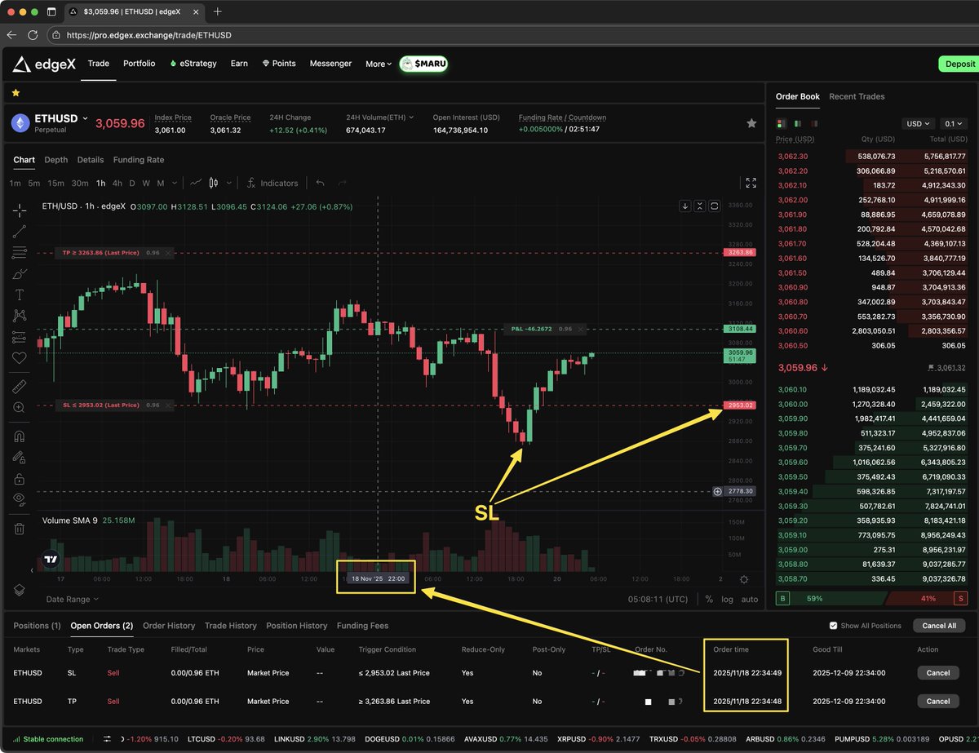The image size is (979, 753).
Task: Expand the ETHUSD market selector
Action: point(86,118)
